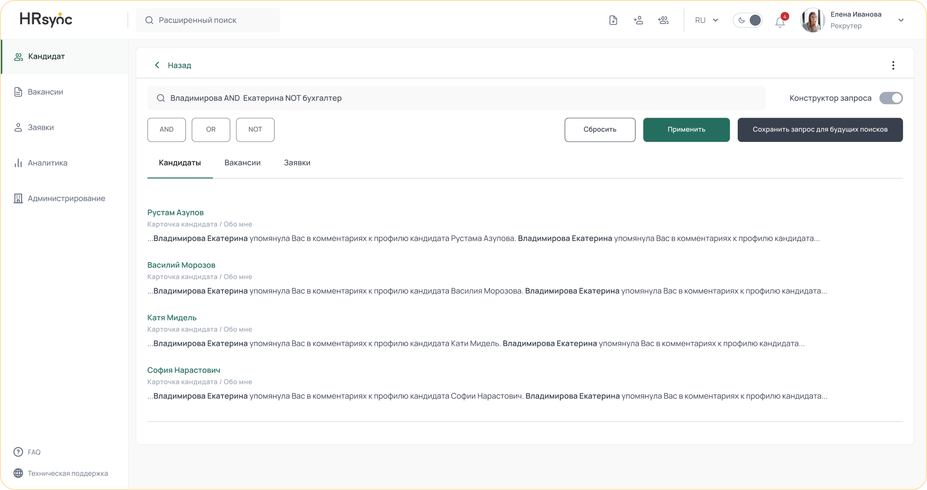Click the Кандидат sidebar people icon
927x490 pixels.
18,57
